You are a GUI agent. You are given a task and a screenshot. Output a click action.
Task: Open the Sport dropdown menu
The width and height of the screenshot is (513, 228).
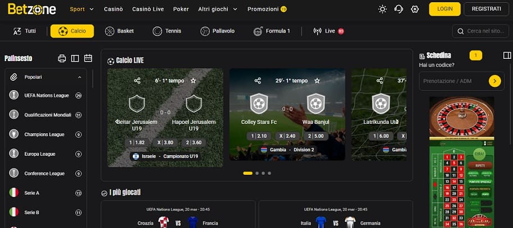tap(82, 9)
